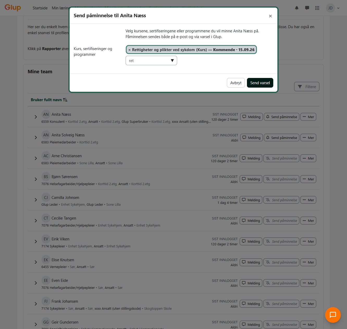
Task: Send a Melding to Arne Christiansen
Action: pos(251,158)
